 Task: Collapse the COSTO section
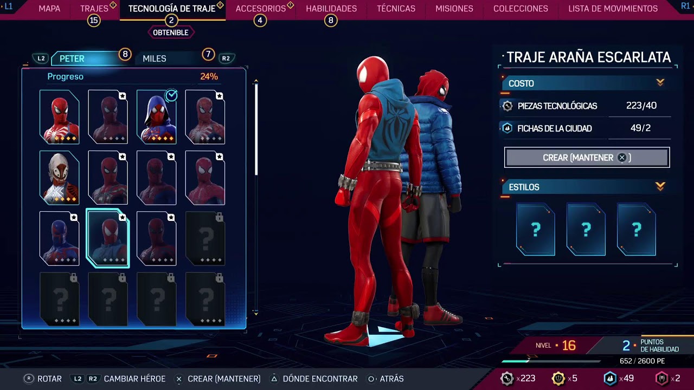click(660, 83)
